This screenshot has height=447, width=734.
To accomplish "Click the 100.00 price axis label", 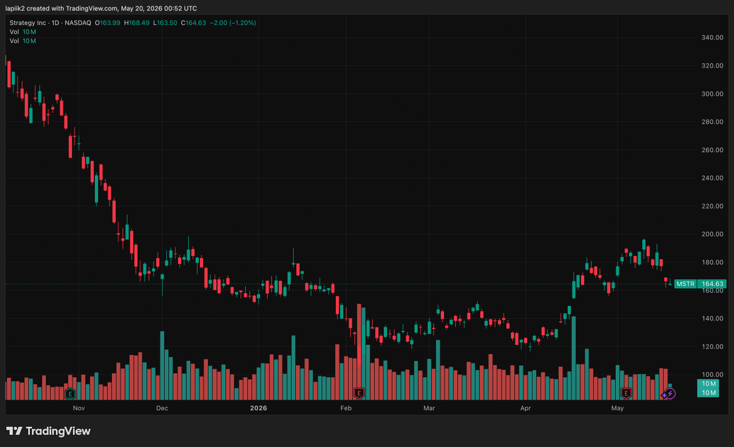I will click(712, 375).
